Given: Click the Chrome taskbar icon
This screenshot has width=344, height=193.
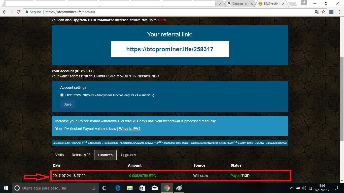Looking at the screenshot, I should 167,188.
